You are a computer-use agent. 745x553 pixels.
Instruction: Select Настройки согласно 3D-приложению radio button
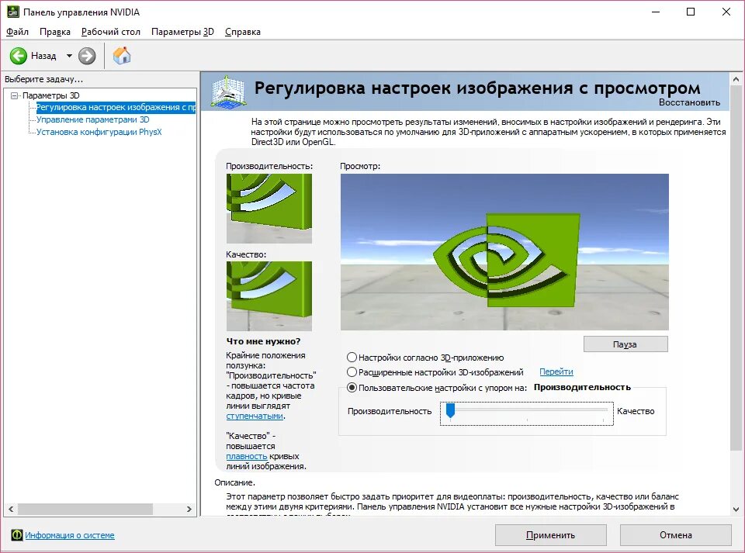(352, 358)
